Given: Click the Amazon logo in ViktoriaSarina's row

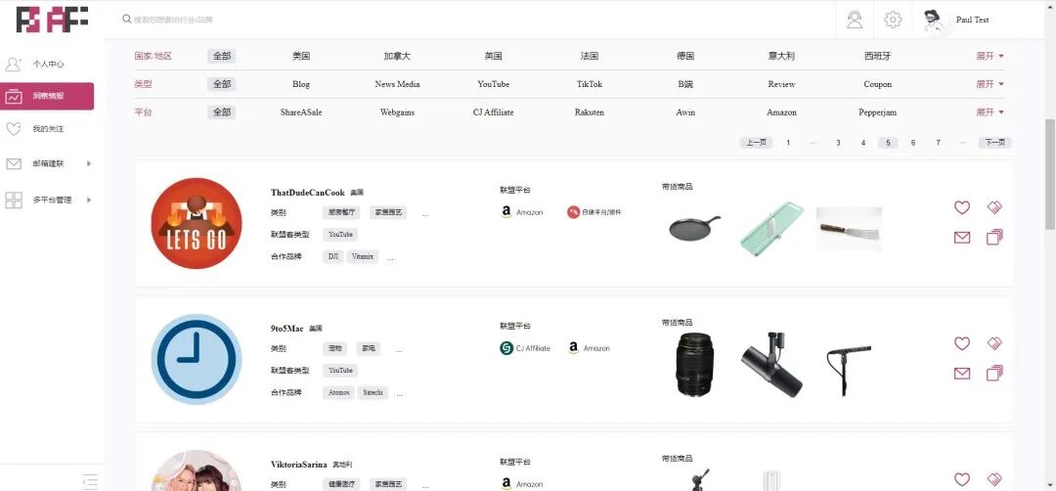Looking at the screenshot, I should coord(506,483).
